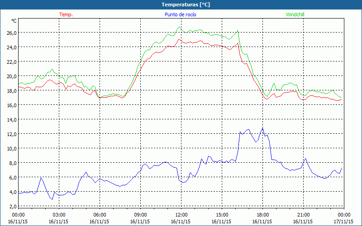This screenshot has height=226, width=362.
Task: Click the 4,0 y-axis value
Action: point(13,192)
